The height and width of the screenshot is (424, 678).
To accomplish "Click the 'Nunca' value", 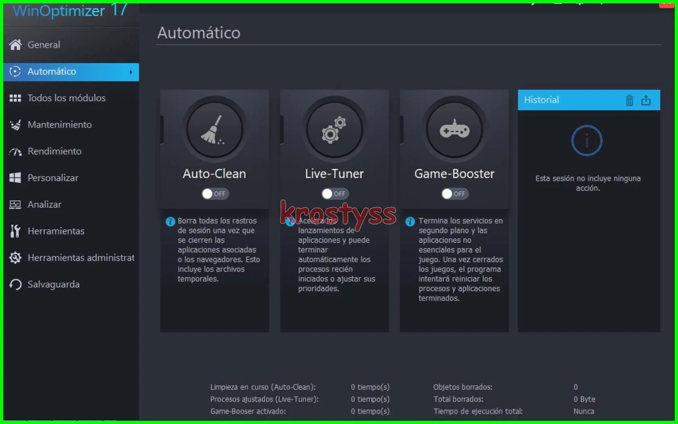I will 584,411.
